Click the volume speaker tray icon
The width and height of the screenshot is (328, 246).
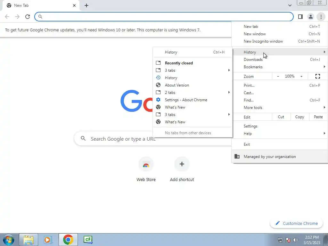click(296, 240)
